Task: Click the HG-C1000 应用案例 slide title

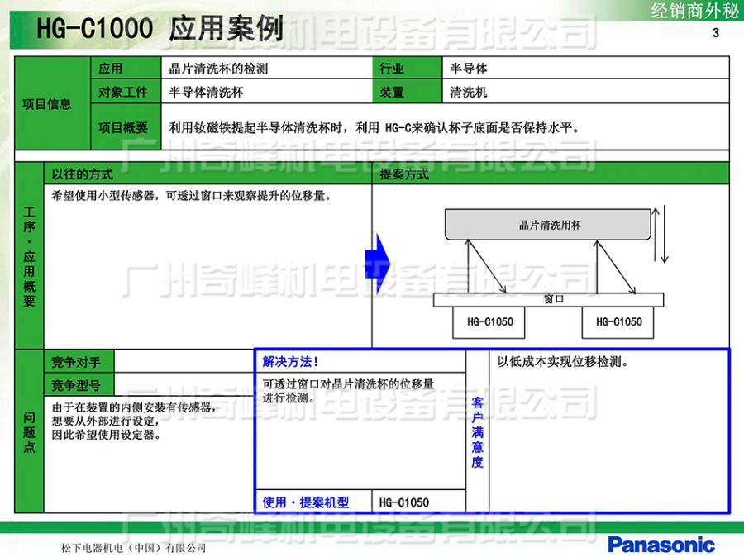Action: pos(160,29)
